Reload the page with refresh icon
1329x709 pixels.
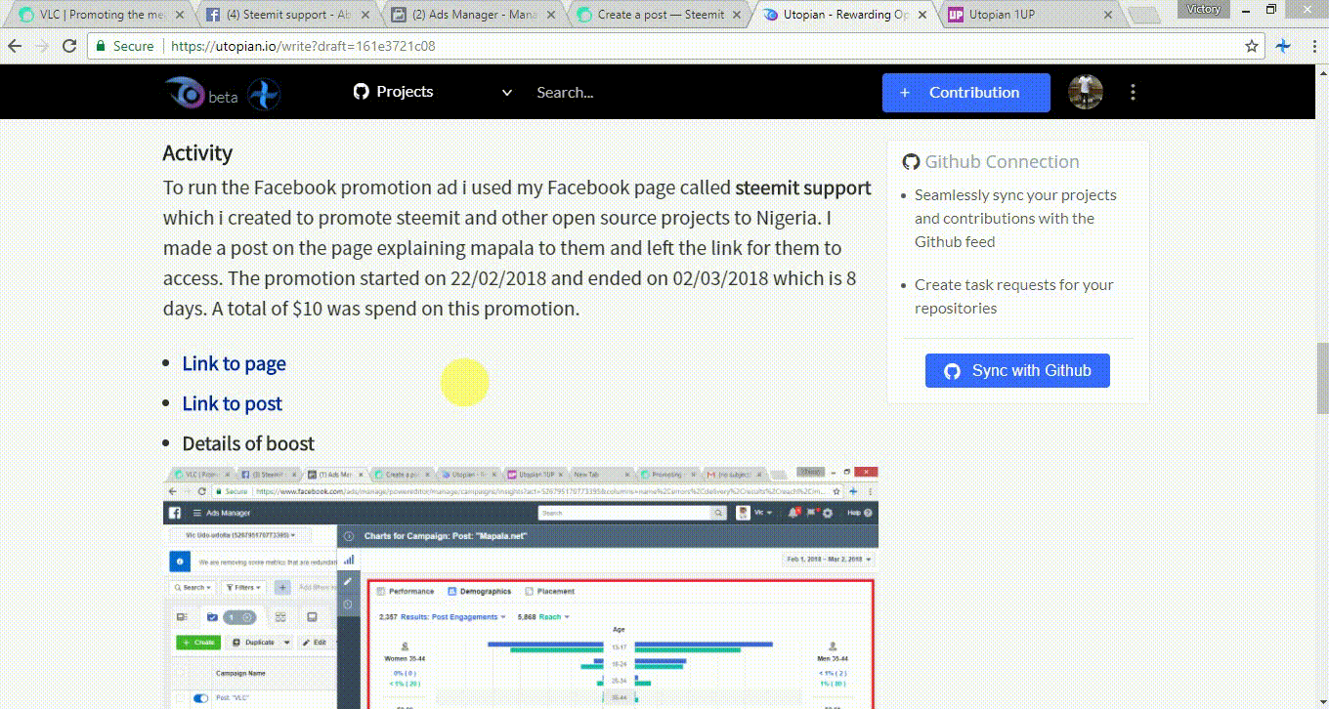(x=69, y=46)
